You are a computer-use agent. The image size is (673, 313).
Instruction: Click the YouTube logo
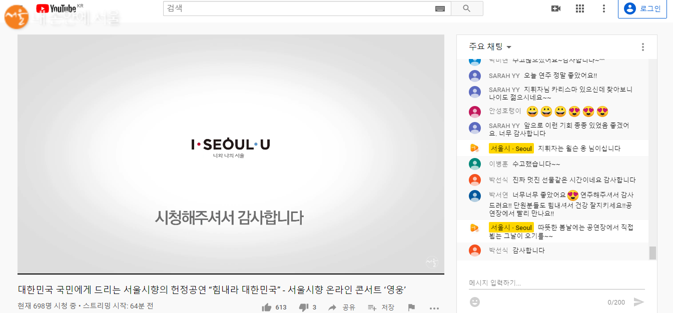[56, 8]
